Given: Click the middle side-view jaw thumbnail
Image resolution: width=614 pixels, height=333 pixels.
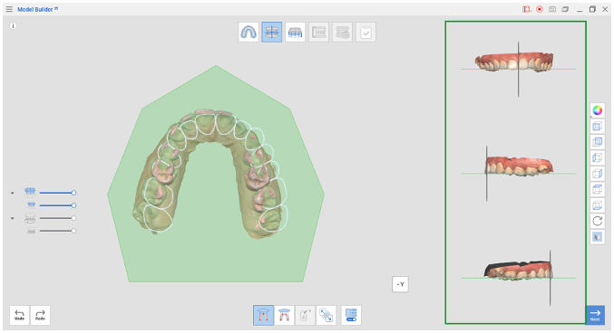Looking at the screenshot, I should pyautogui.click(x=519, y=166).
